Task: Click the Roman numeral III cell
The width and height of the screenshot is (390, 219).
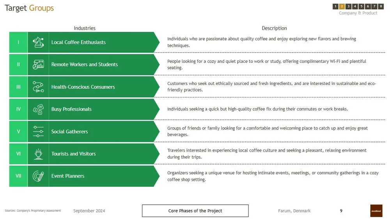Action: [18, 87]
